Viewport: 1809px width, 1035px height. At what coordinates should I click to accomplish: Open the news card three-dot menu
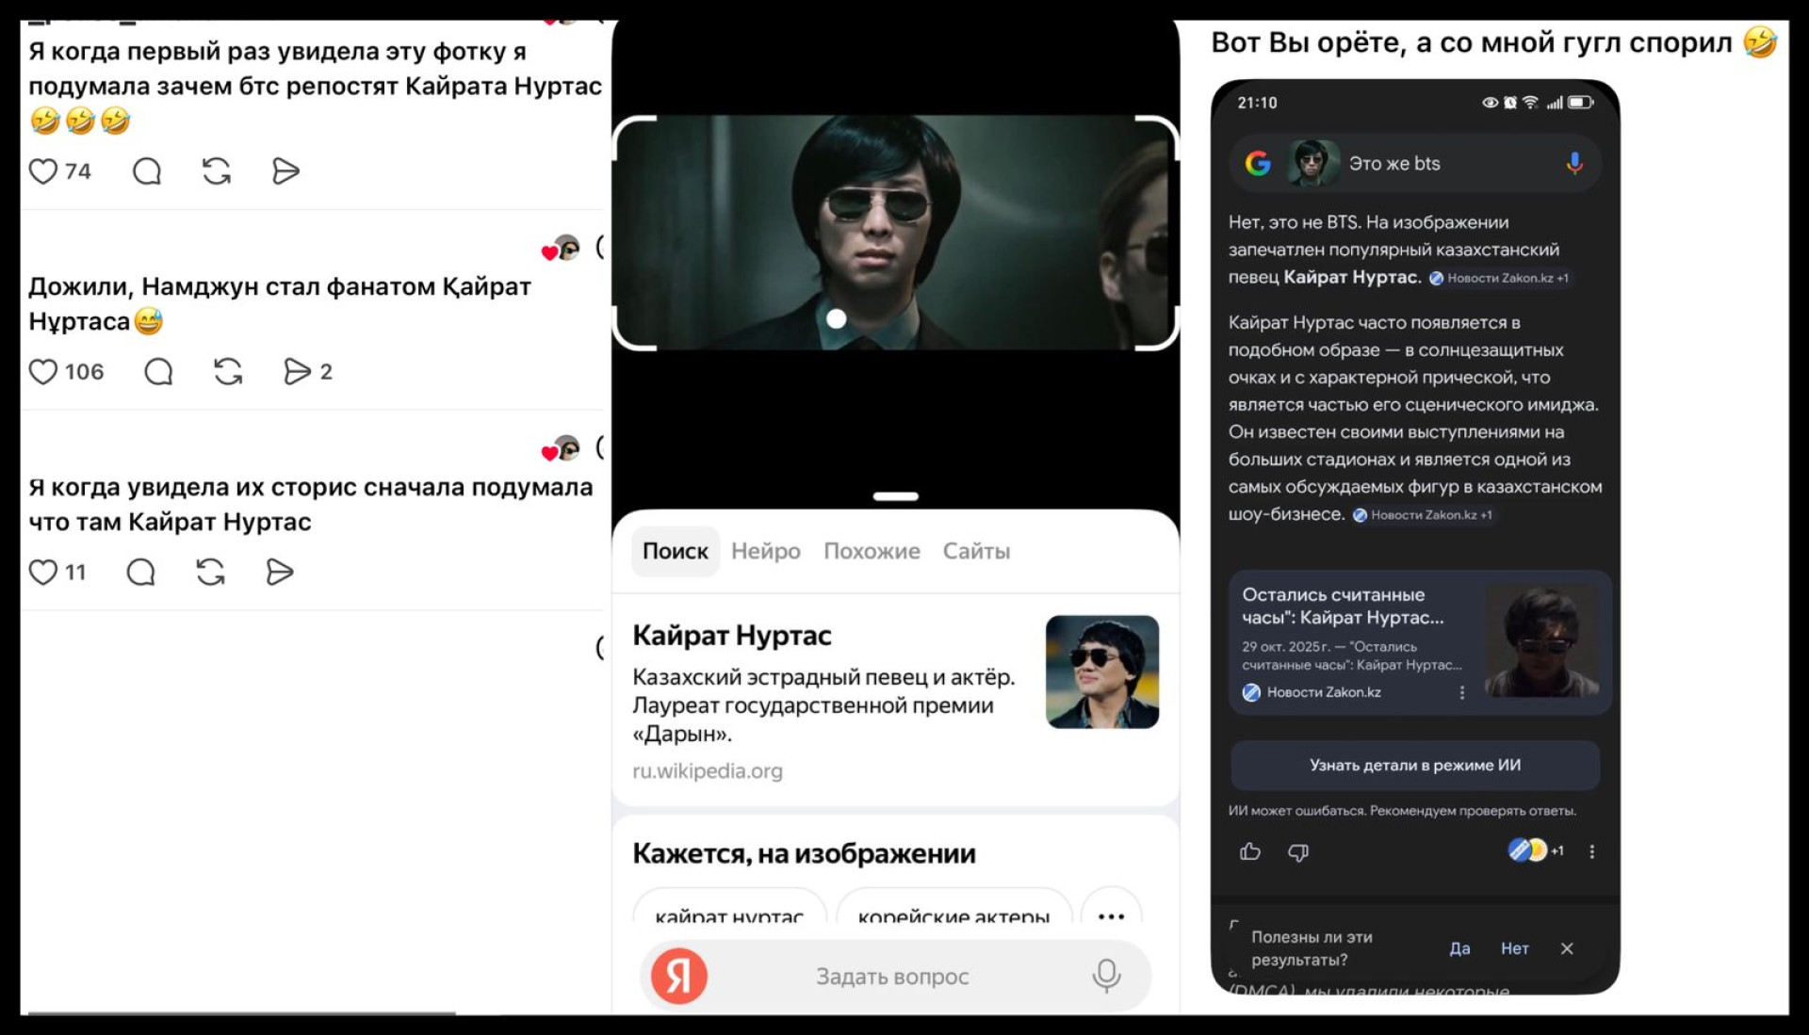tap(1462, 693)
